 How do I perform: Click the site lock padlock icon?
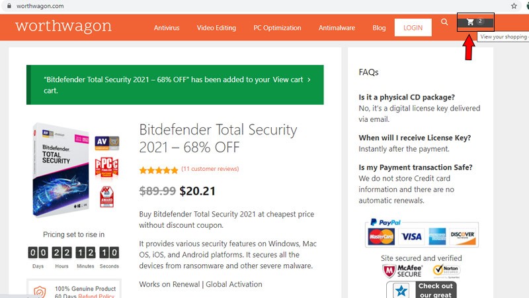pyautogui.click(x=8, y=5)
